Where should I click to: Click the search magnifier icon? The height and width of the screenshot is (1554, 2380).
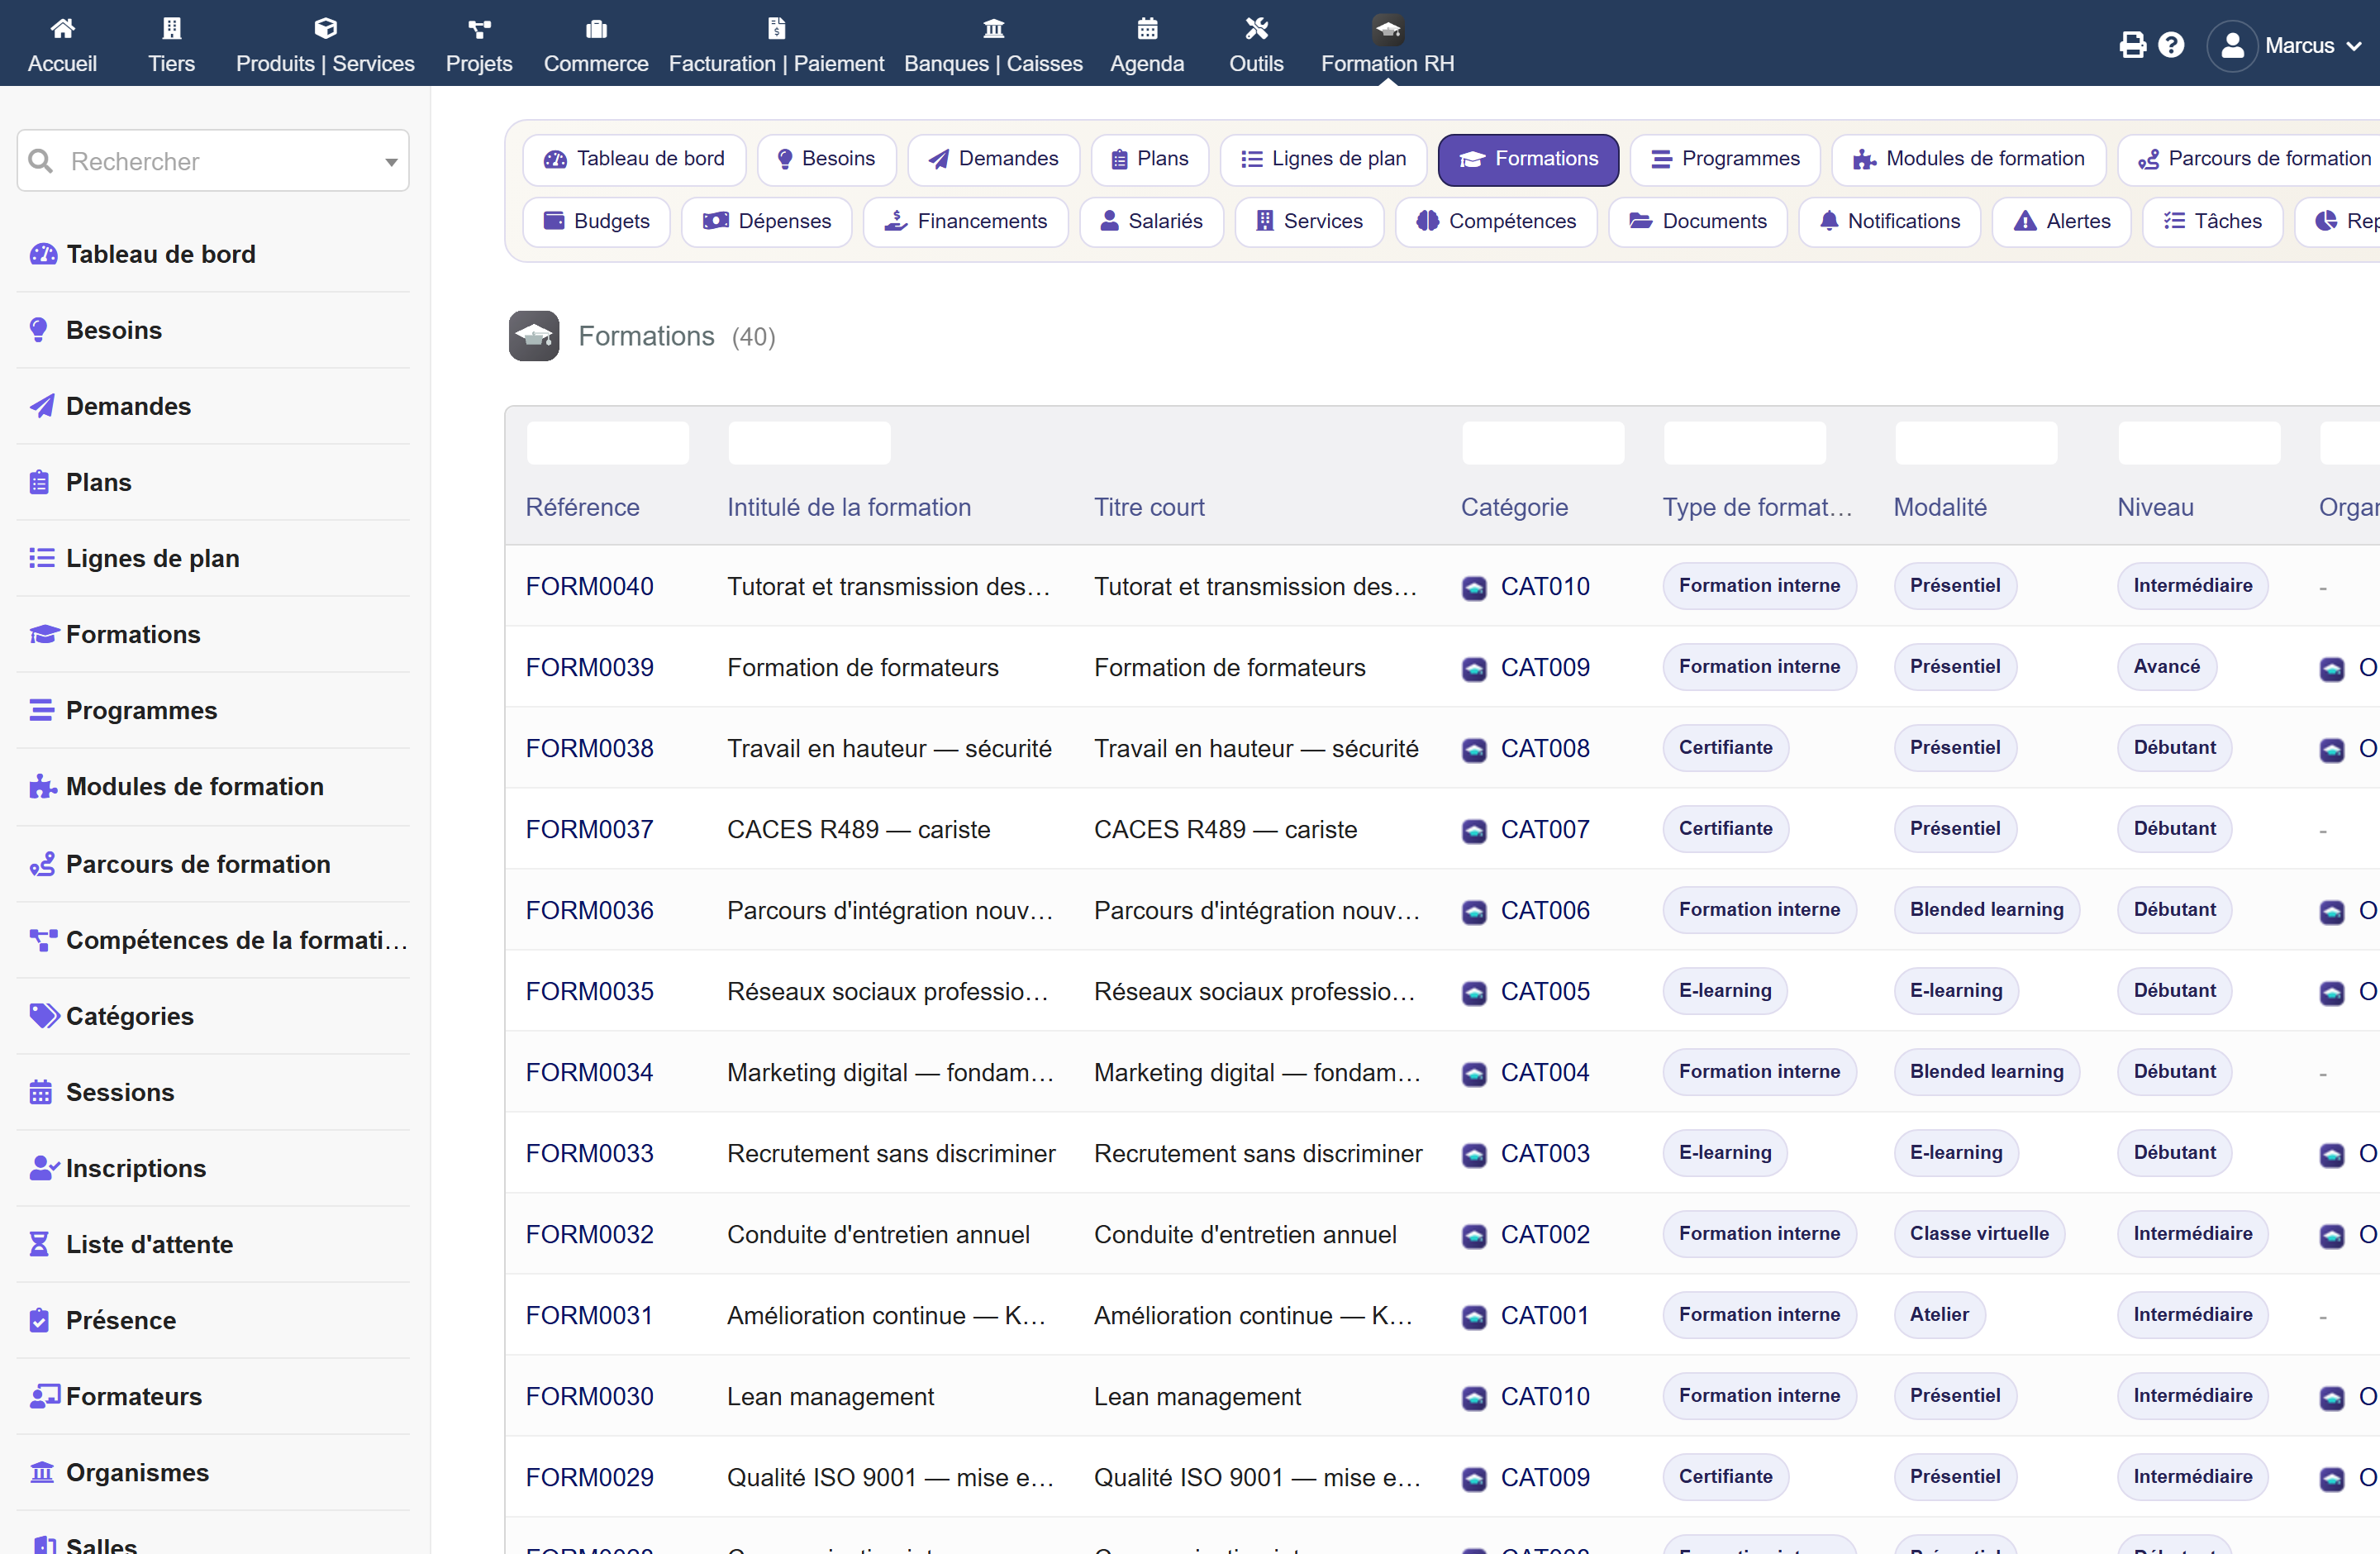40,161
